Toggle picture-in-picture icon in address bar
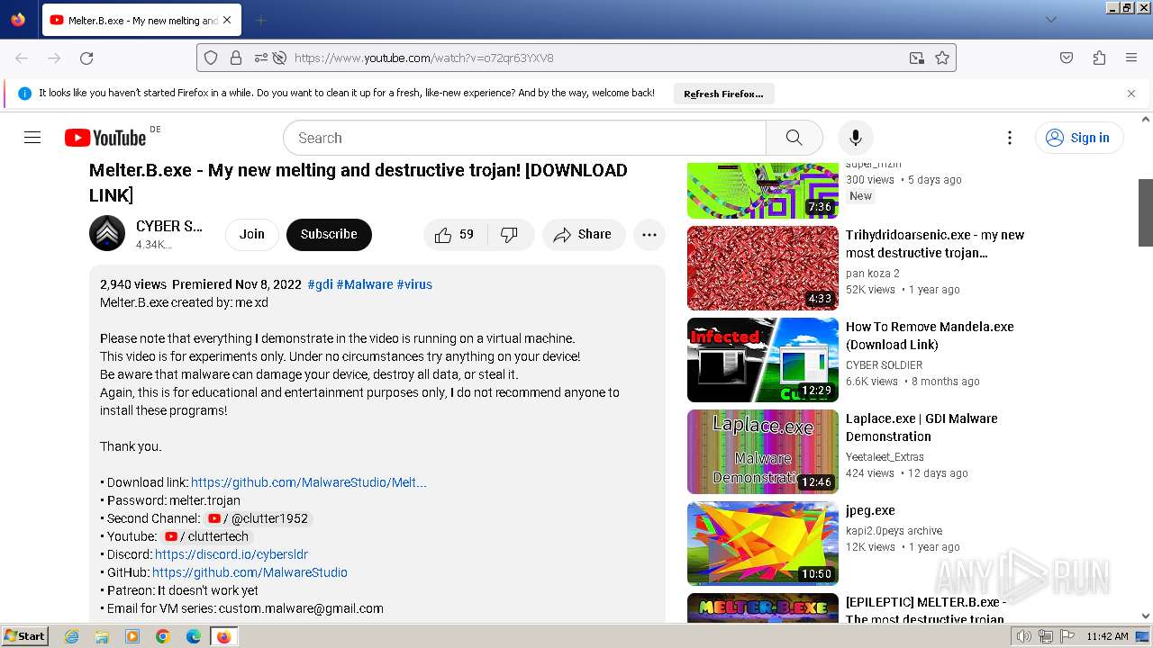 pos(917,58)
